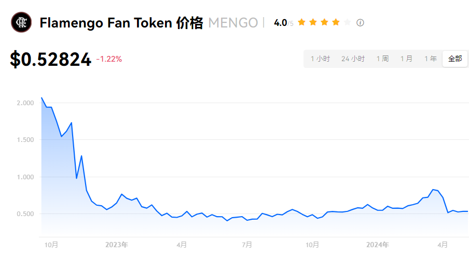Screen dimensions: 469x256
Task: Select the 1年 time range
Action: [x=430, y=59]
